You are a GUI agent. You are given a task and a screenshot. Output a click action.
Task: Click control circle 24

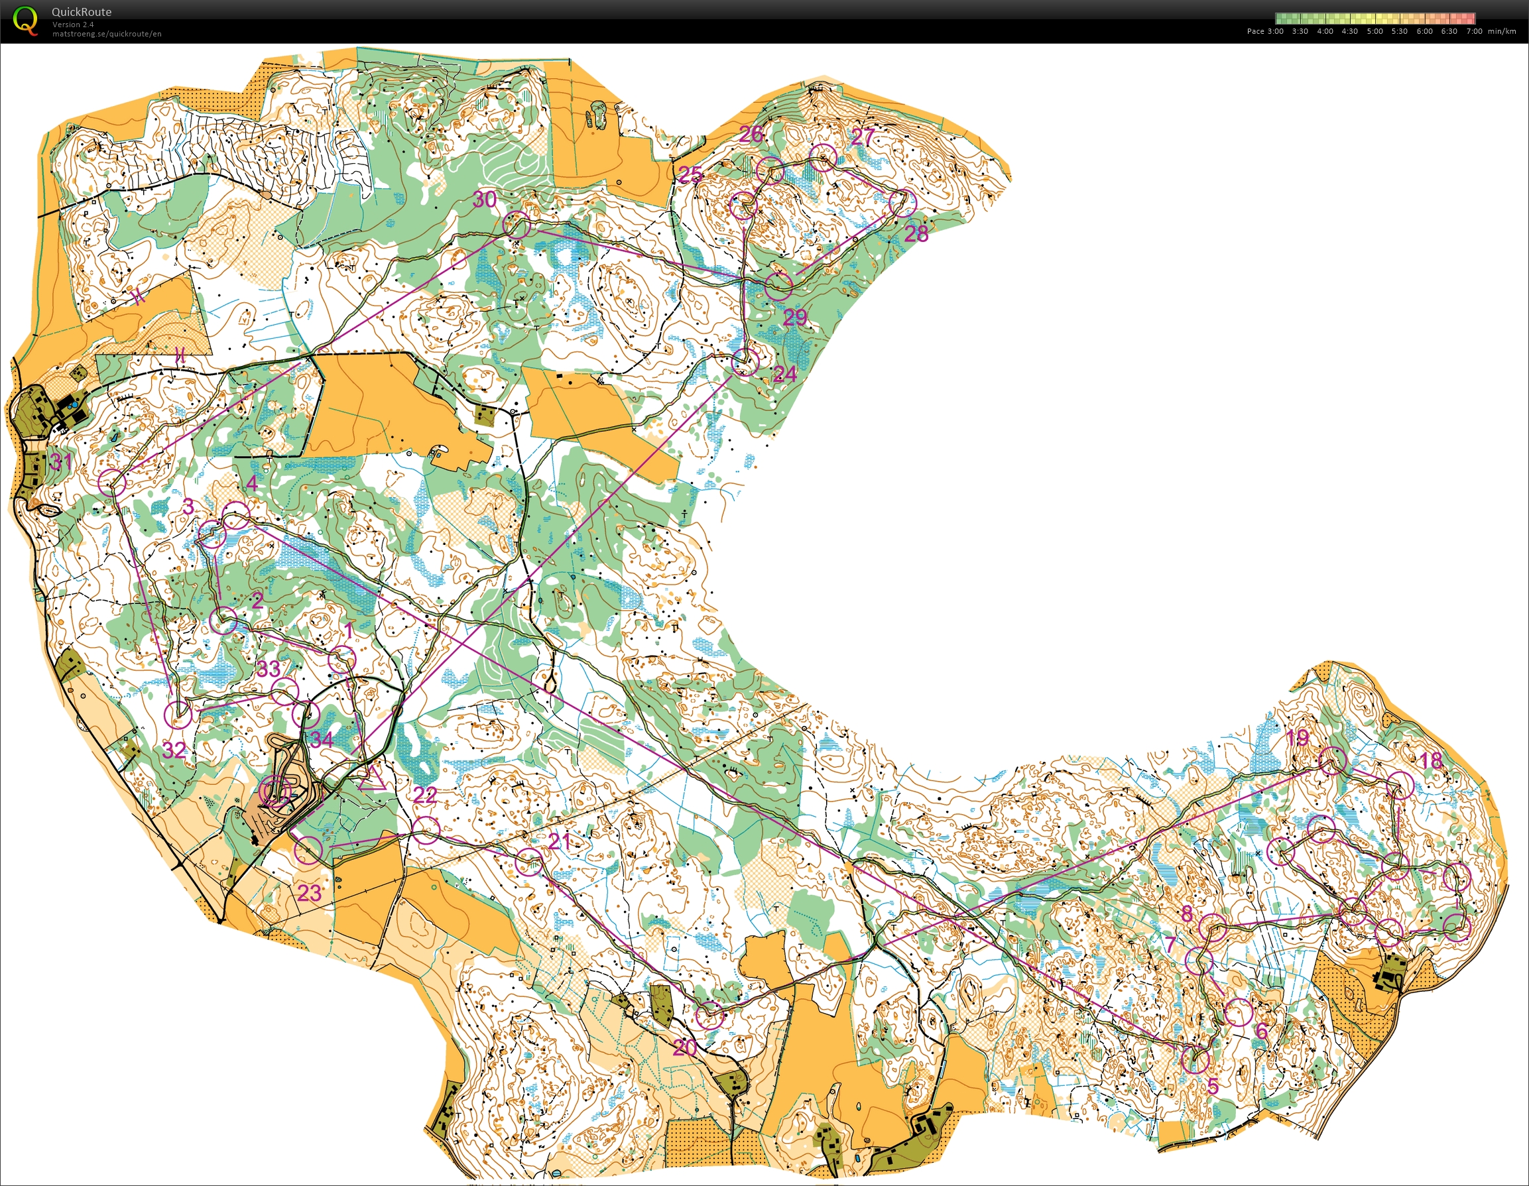pyautogui.click(x=745, y=362)
